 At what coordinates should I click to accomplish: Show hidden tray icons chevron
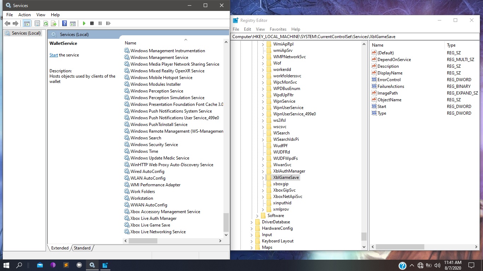tap(412, 265)
